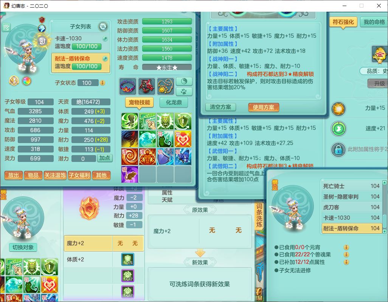Viewport: 388px width, 302px height.
Task: Select the shield 驭 skill icon
Action: [165, 157]
